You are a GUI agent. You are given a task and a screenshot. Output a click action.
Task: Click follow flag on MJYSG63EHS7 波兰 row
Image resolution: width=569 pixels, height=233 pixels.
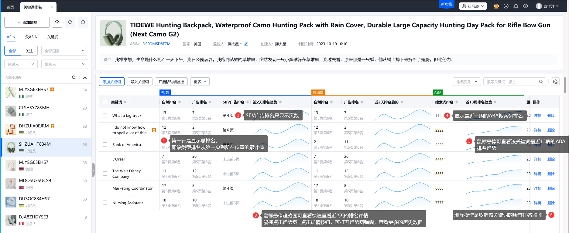coord(52,89)
